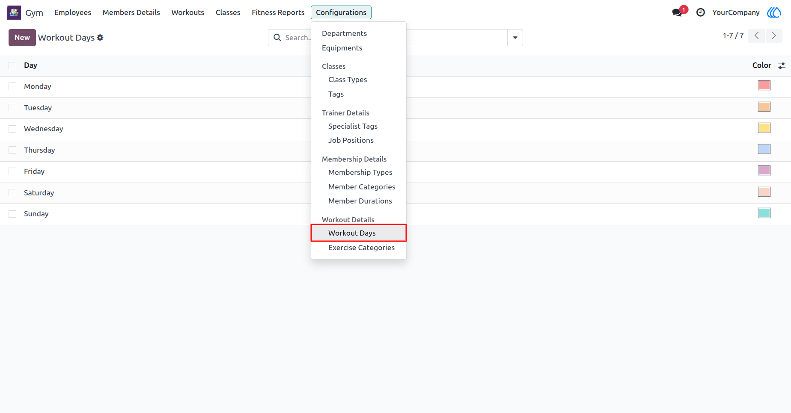
Task: Open the Employees menu
Action: click(x=73, y=12)
